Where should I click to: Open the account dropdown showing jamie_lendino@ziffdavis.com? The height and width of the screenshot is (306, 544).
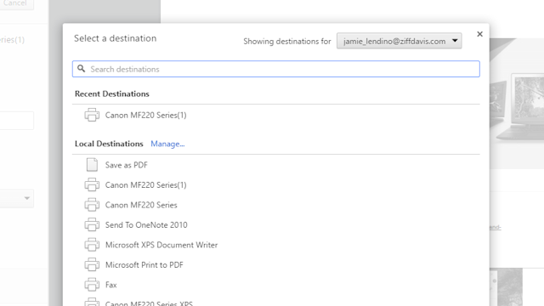(x=399, y=41)
